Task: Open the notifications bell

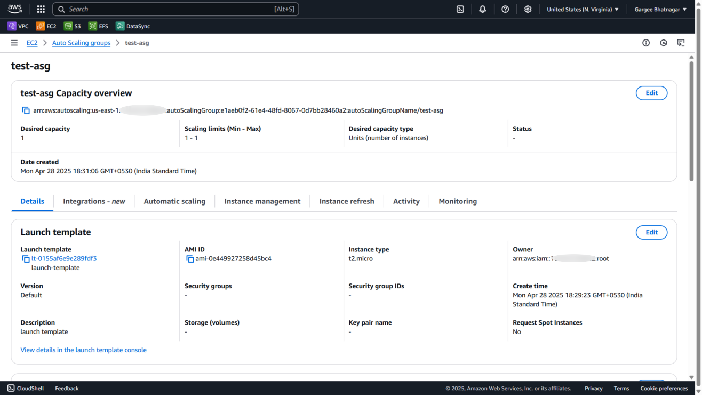Action: click(483, 9)
